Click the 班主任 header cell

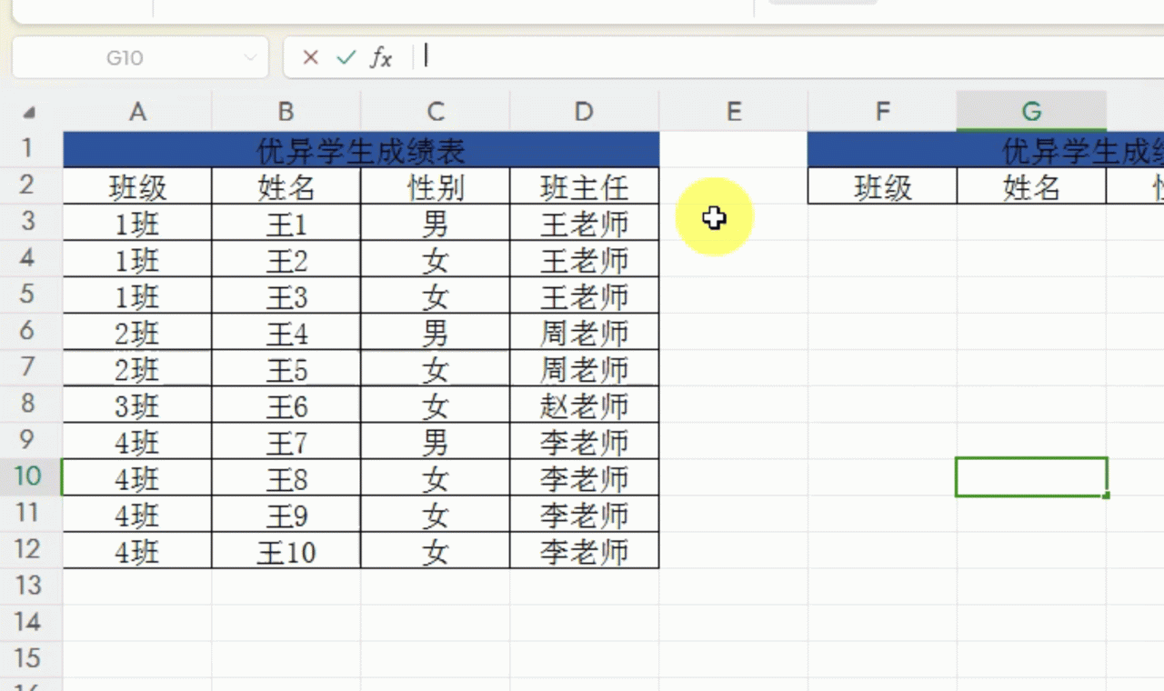click(585, 186)
